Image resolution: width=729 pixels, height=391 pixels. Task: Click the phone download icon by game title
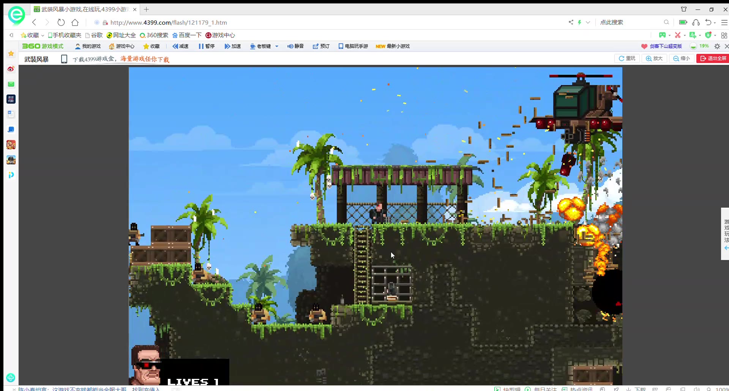pos(64,59)
